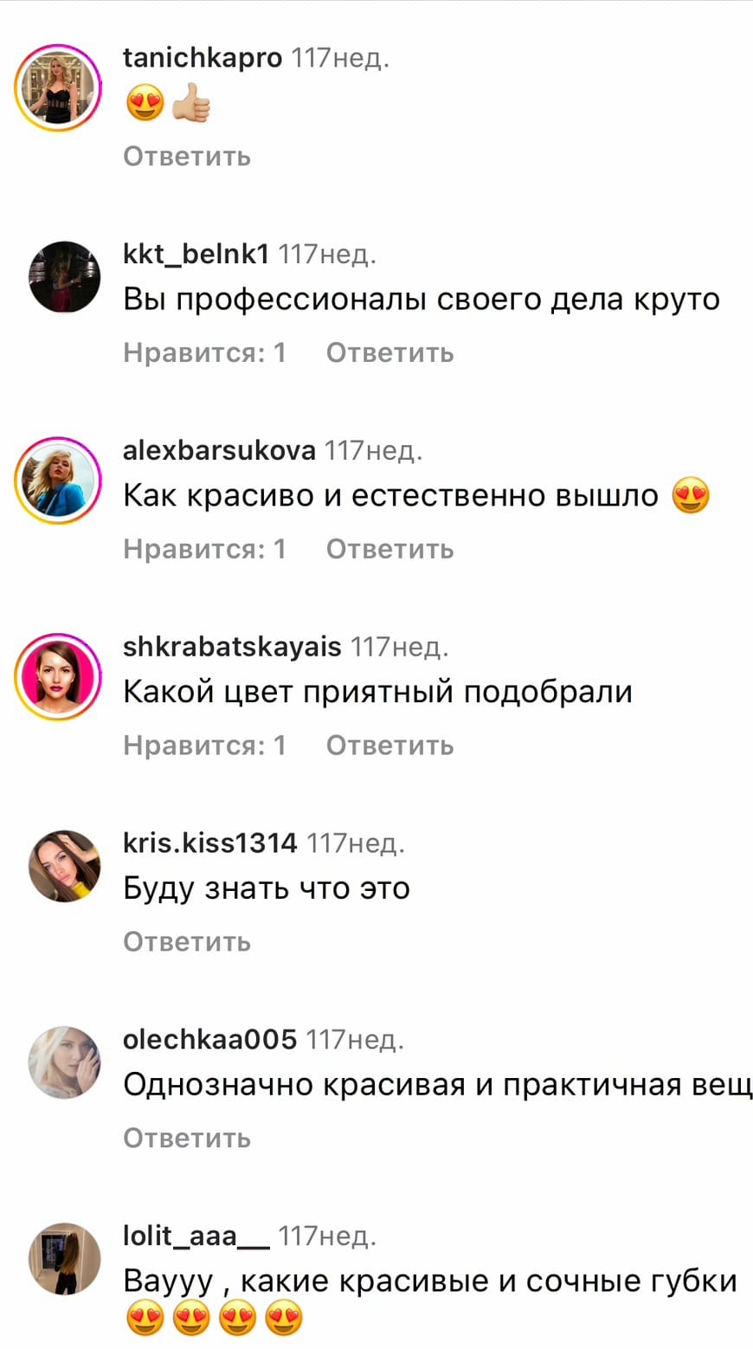Reply to tanichkapro's emoji comment

(x=187, y=157)
